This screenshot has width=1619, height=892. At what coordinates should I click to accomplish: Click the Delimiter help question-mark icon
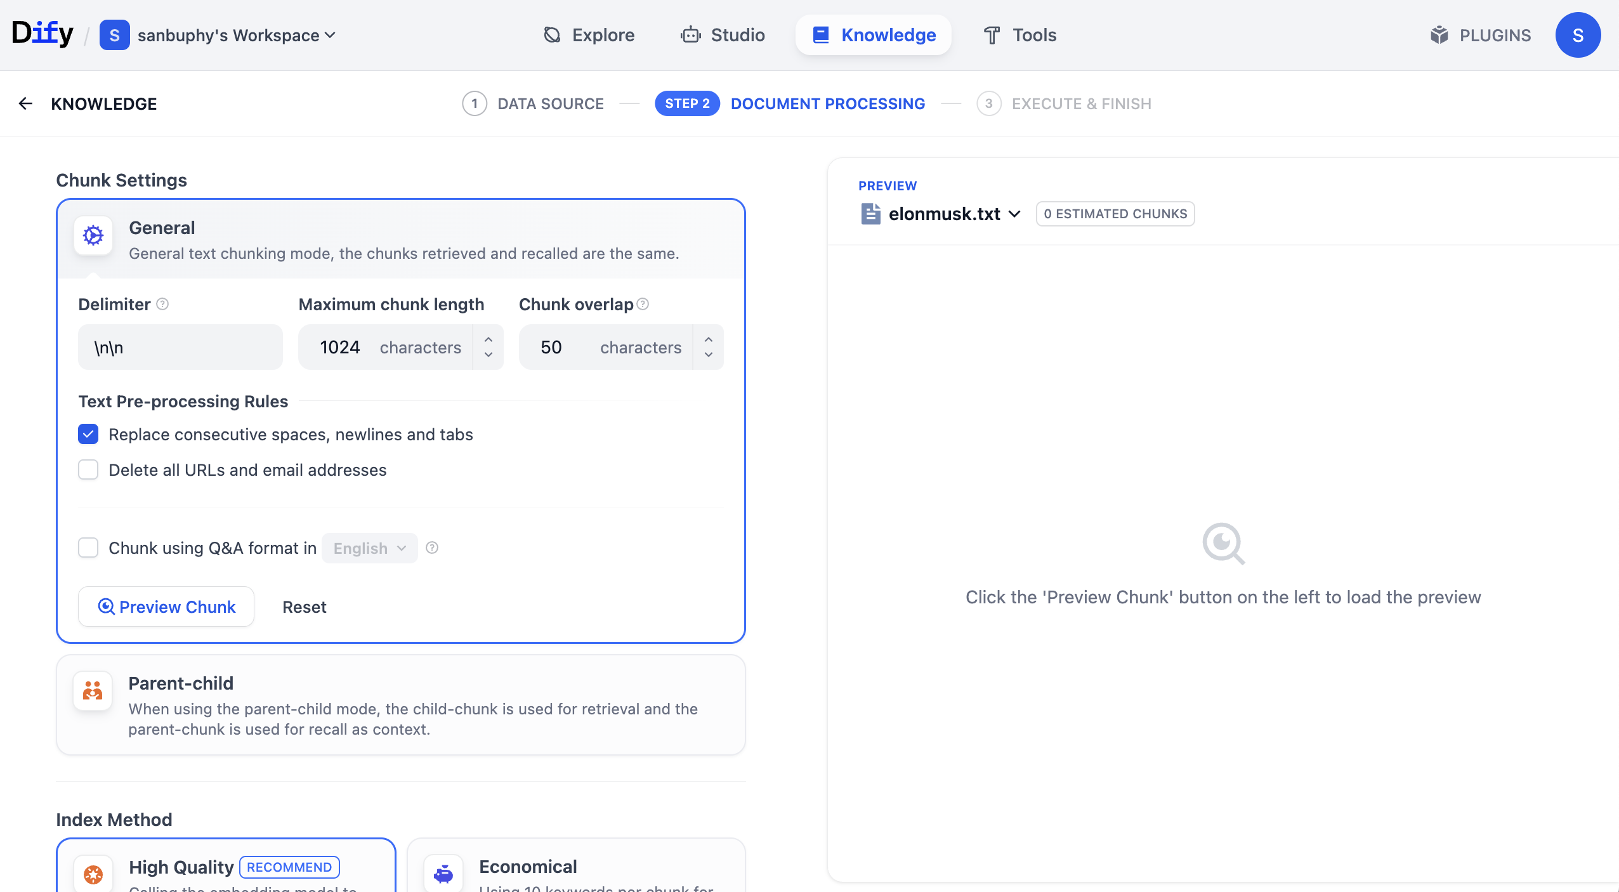click(162, 304)
